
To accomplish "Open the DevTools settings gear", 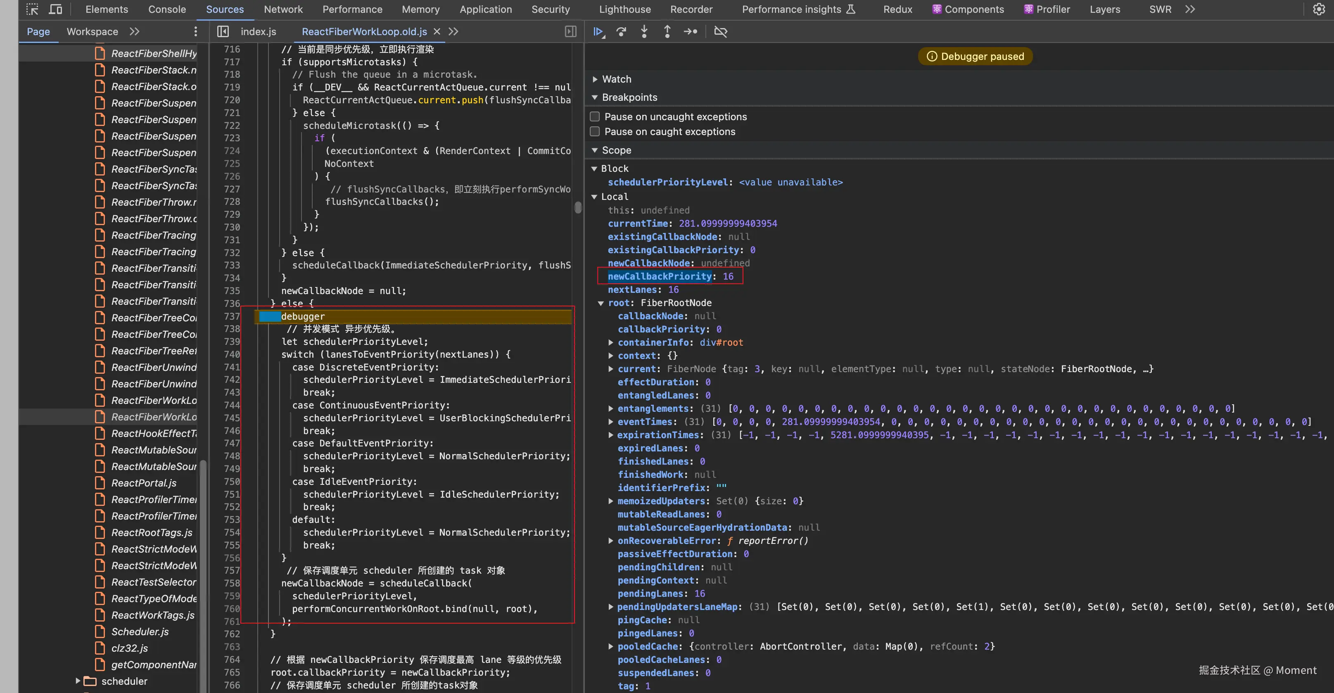I will coord(1318,9).
